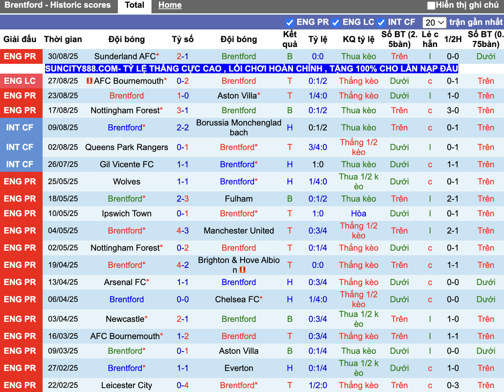Click half-time score 3-0 on 17/08/25 row
Image resolution: width=504 pixels, height=392 pixels.
453,110
